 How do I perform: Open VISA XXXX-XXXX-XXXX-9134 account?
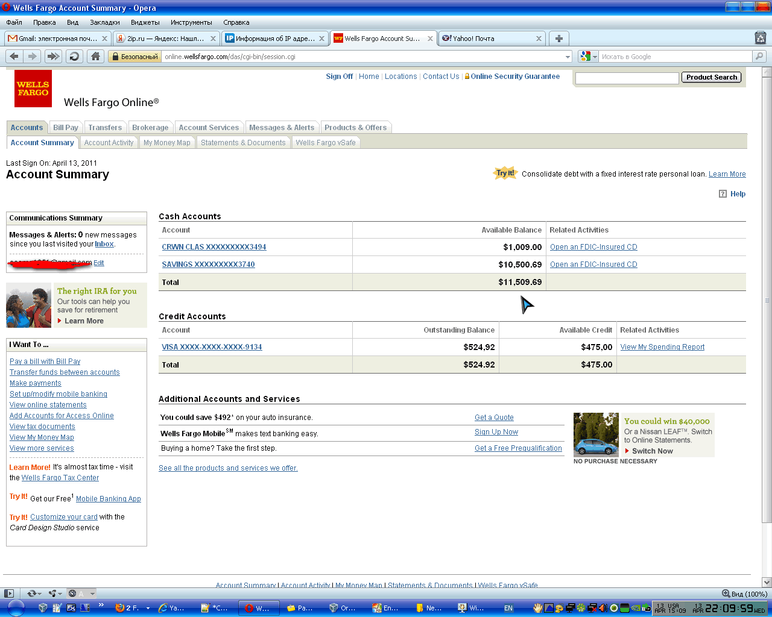(x=212, y=347)
